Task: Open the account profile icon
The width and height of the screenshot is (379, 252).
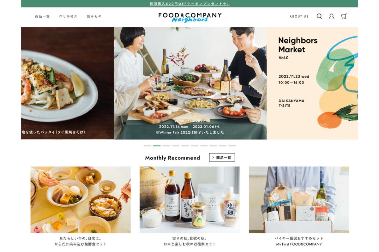Action: [x=332, y=16]
